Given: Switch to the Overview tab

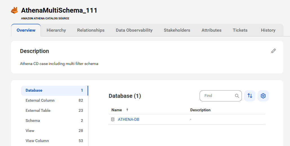Looking at the screenshot, I should (x=26, y=30).
